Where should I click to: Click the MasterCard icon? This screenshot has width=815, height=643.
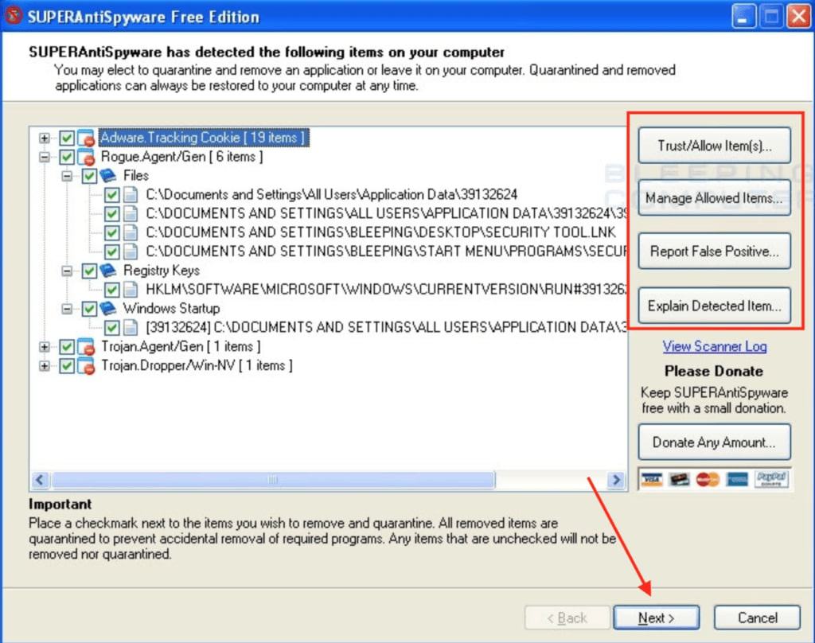click(707, 479)
